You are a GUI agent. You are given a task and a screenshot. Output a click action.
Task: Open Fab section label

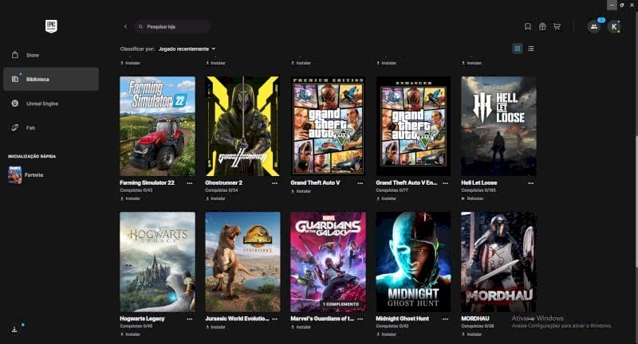pos(30,128)
